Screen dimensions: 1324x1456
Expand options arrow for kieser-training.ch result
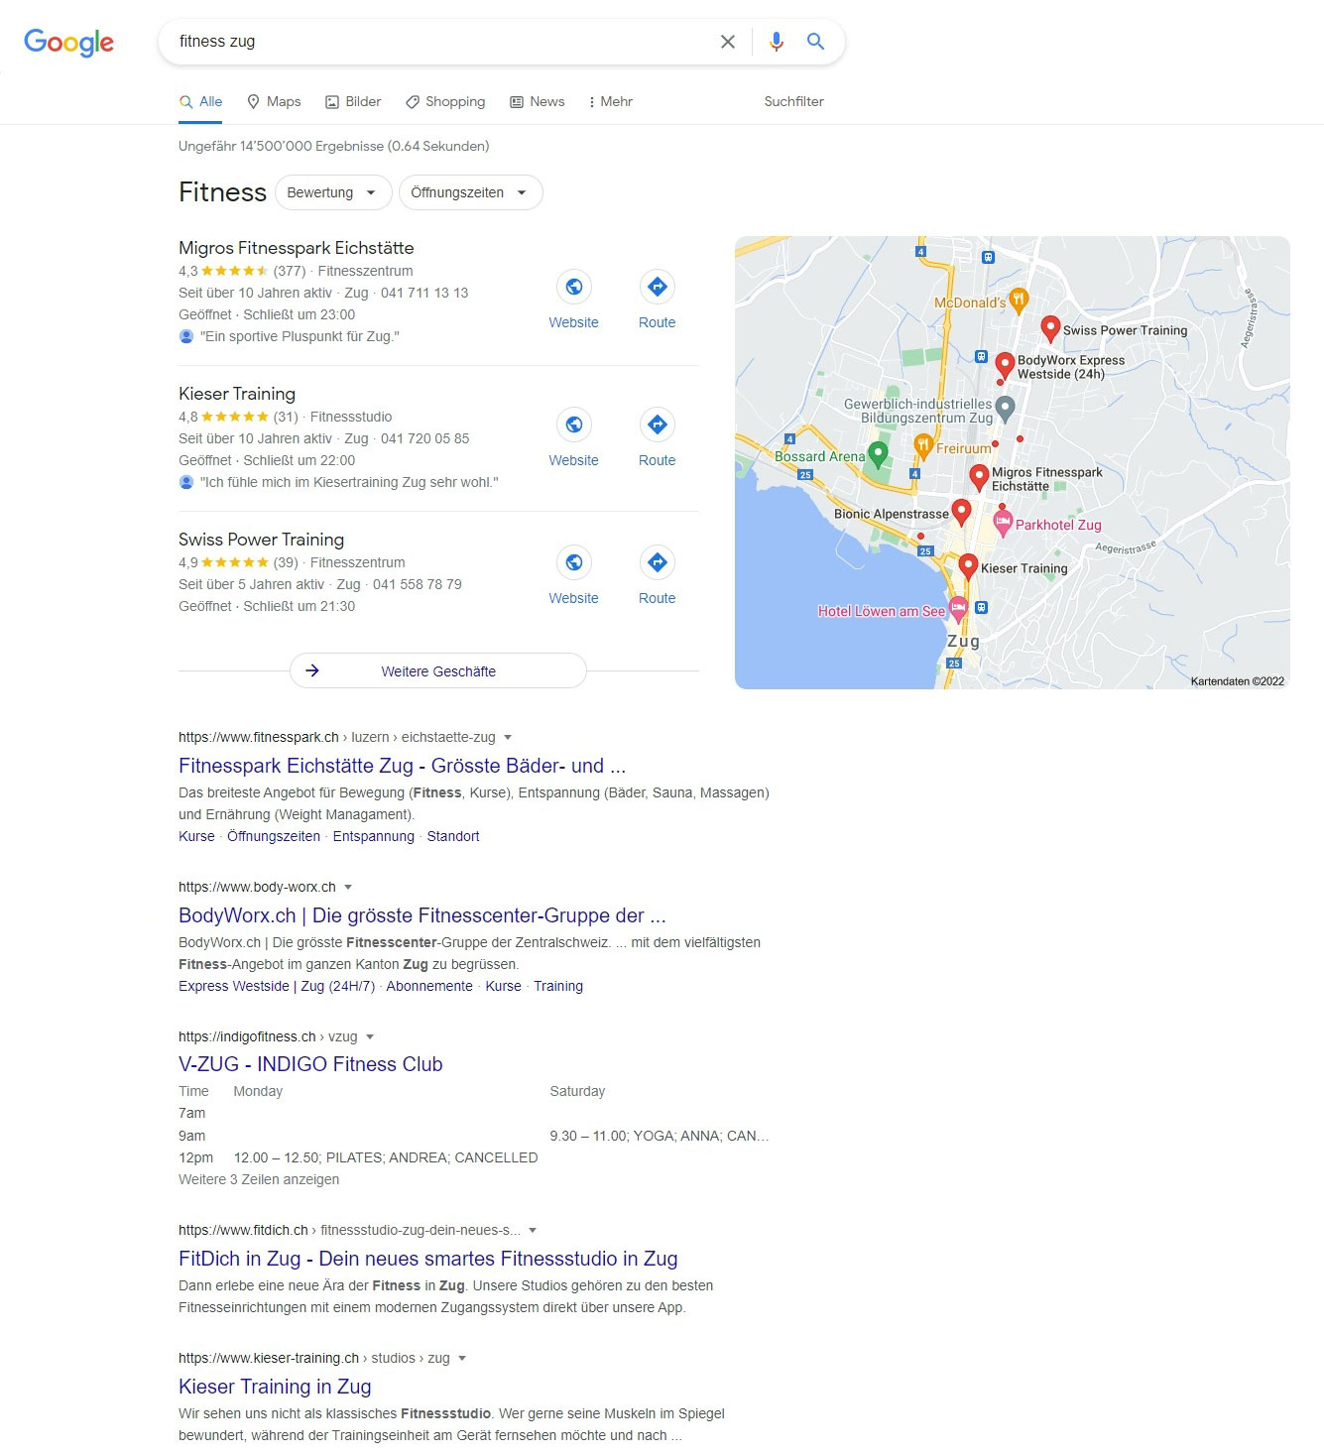click(x=462, y=1358)
